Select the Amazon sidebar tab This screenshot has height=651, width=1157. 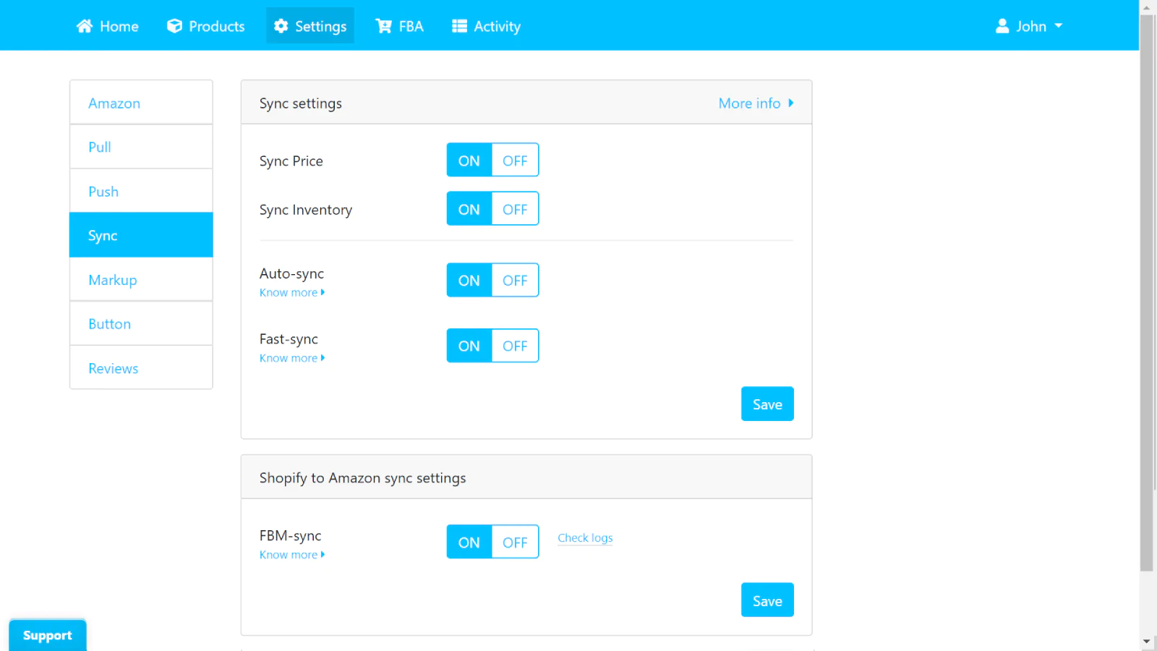click(141, 103)
